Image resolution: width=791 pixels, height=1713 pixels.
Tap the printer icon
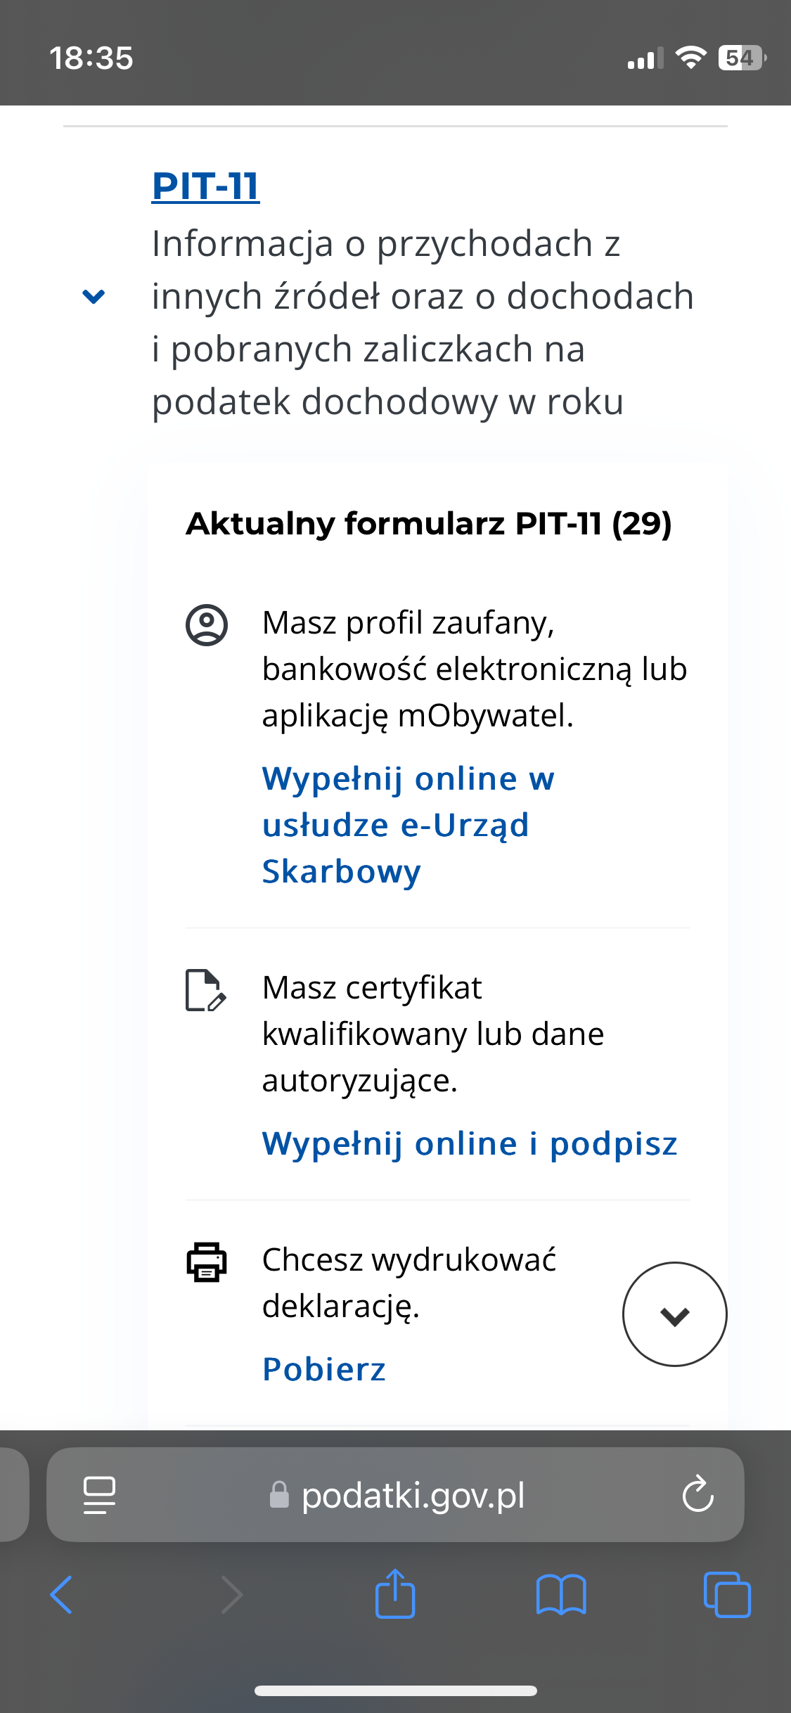(206, 1262)
